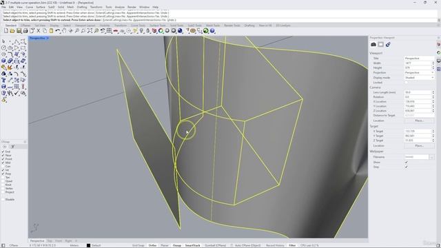
Task: Click the Paste clipboard icon
Action: [51, 30]
